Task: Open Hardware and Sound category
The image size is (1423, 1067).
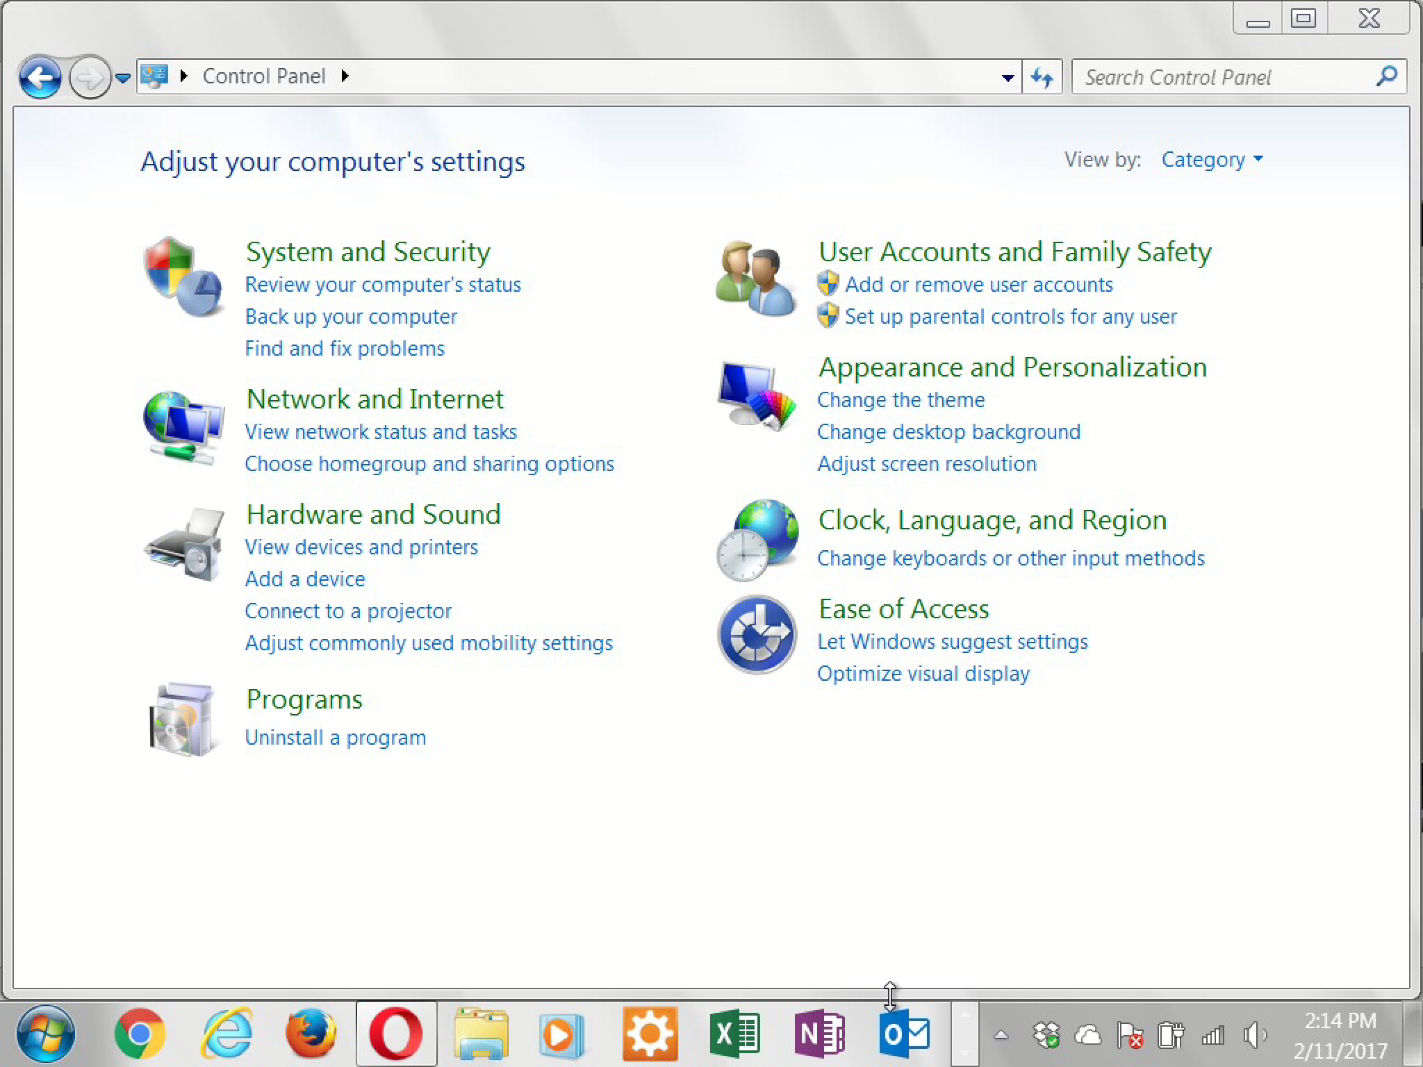Action: point(374,515)
